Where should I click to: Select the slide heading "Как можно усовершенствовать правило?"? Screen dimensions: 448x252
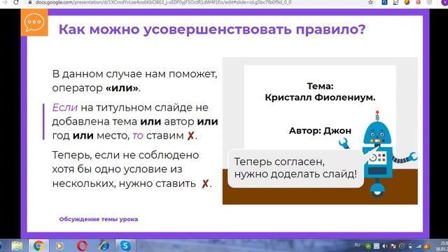[212, 29]
